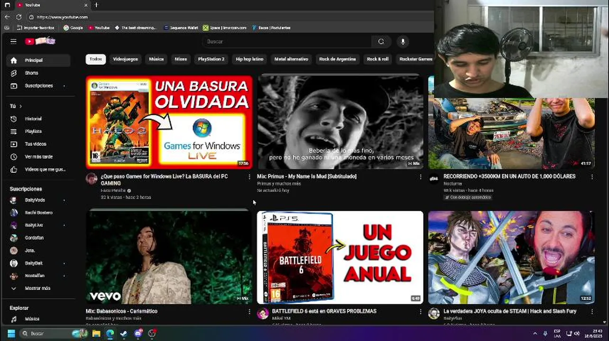
Task: Open Steam from the taskbar
Action: [x=124, y=333]
